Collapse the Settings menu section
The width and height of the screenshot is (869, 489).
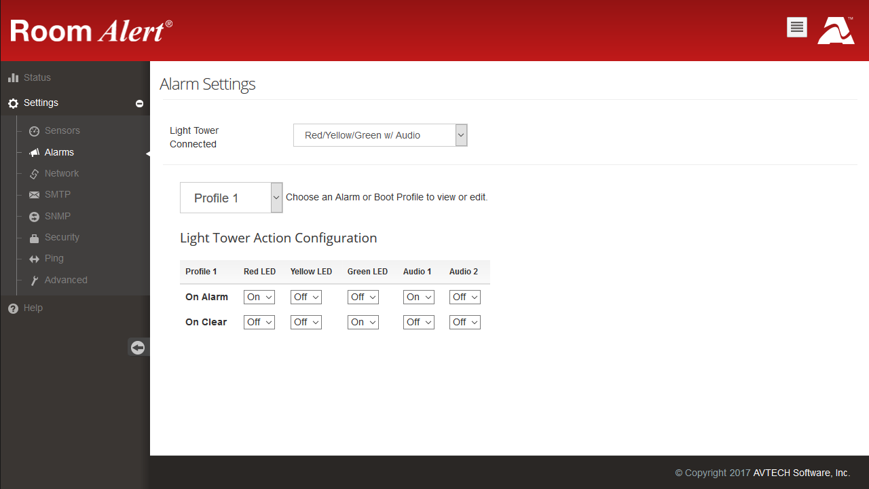139,104
